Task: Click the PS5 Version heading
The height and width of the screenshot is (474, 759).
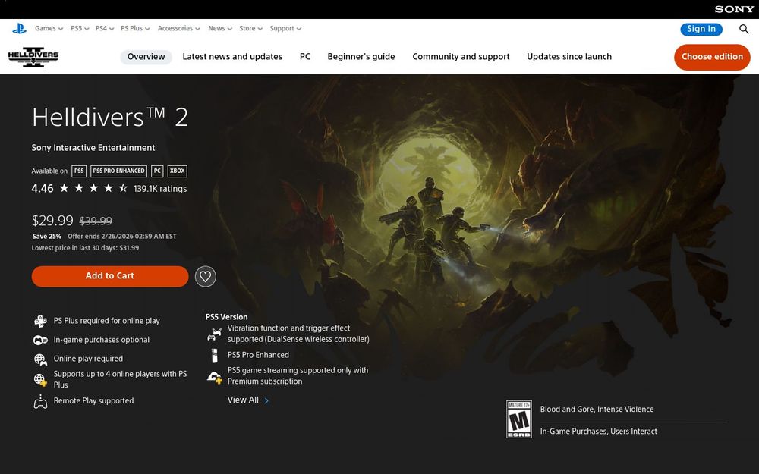Action: (x=226, y=317)
